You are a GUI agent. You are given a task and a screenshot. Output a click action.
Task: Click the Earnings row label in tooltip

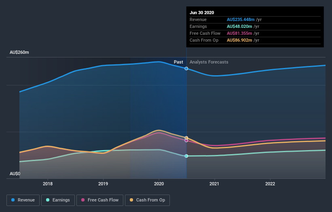[198, 26]
